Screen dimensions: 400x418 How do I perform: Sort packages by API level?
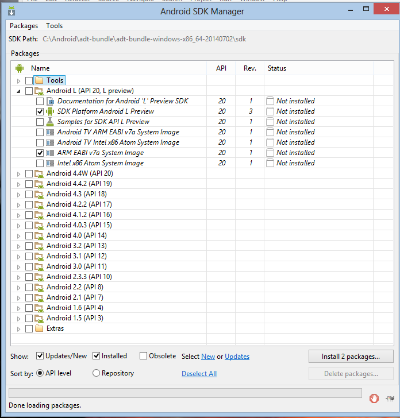pyautogui.click(x=40, y=373)
